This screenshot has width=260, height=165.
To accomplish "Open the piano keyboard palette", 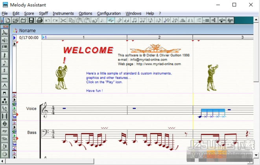I will [5, 48].
